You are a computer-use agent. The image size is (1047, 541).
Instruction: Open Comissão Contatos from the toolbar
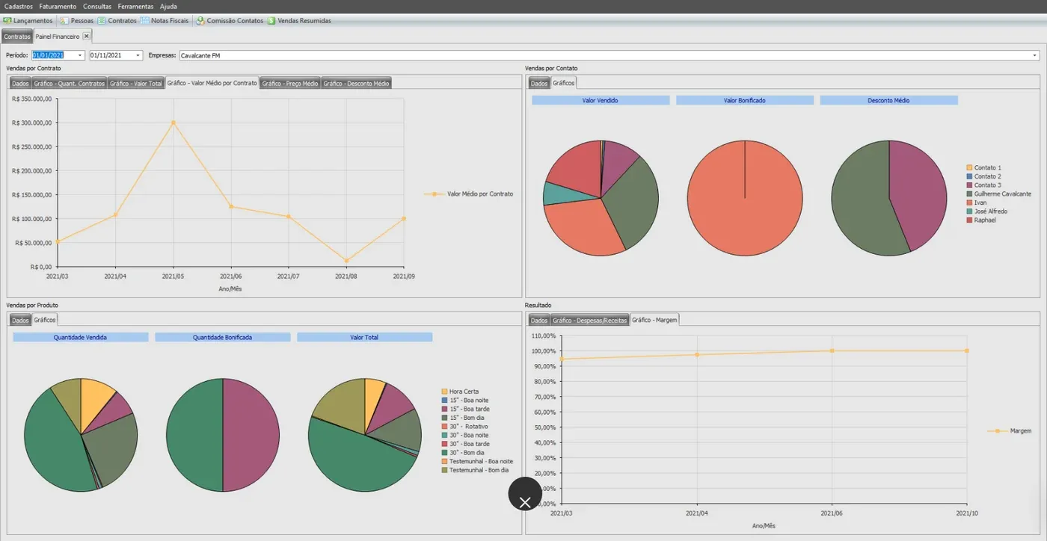pyautogui.click(x=230, y=21)
